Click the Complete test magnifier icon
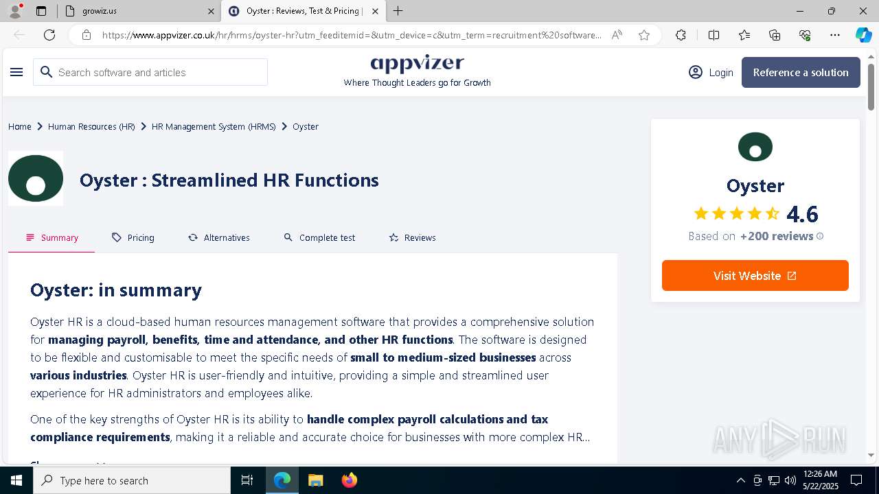879x494 pixels. click(x=288, y=237)
